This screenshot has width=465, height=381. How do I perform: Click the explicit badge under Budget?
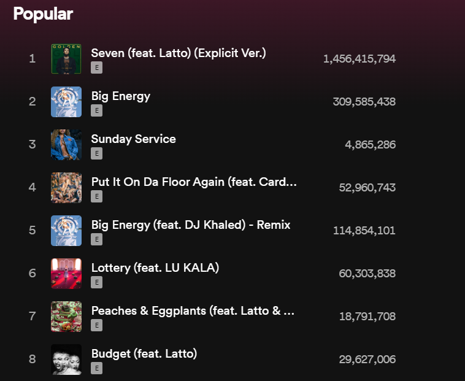pos(96,369)
